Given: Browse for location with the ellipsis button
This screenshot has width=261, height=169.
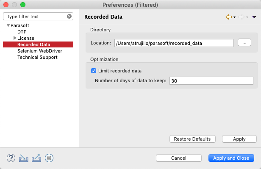Looking at the screenshot, I should [x=244, y=43].
